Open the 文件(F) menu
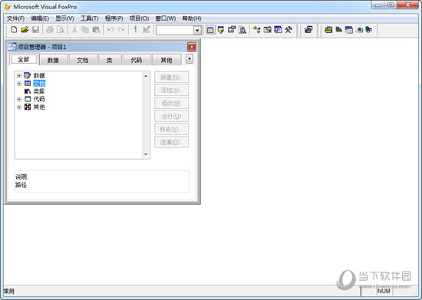Screen dimensions: 422x300 (x=15, y=18)
